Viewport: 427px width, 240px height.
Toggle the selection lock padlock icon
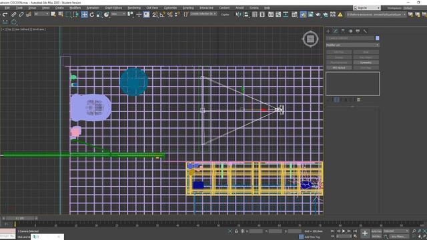point(236,231)
